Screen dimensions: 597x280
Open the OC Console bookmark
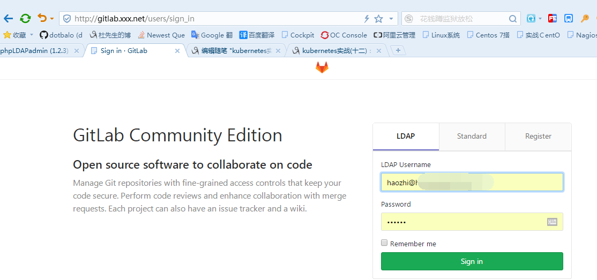click(344, 35)
